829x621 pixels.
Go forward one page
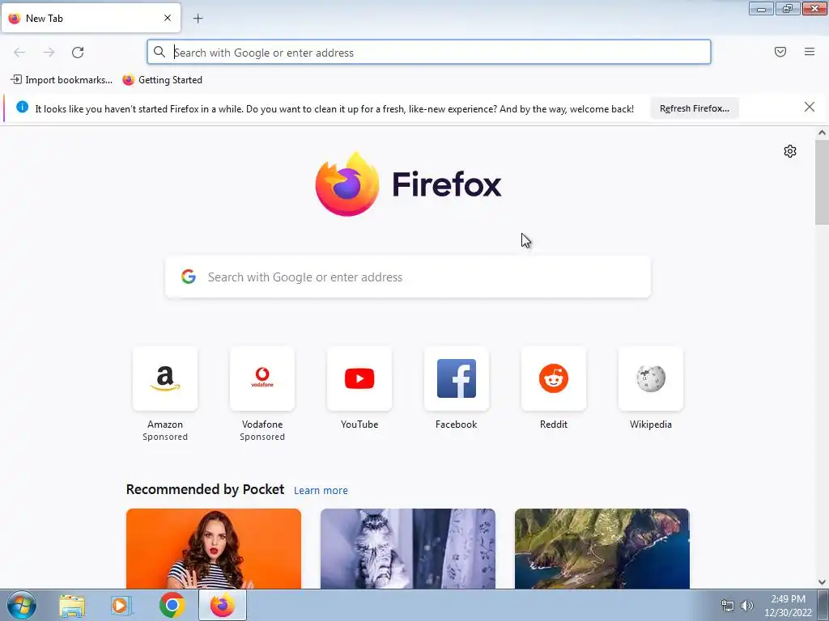tap(49, 53)
